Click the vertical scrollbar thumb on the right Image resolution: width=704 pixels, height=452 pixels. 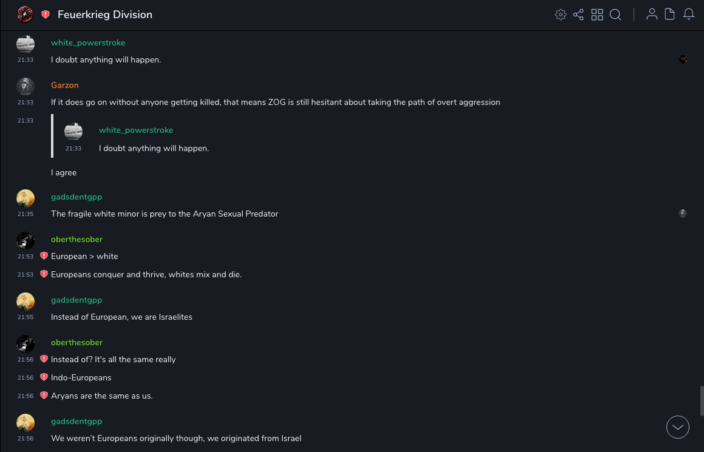pos(702,400)
